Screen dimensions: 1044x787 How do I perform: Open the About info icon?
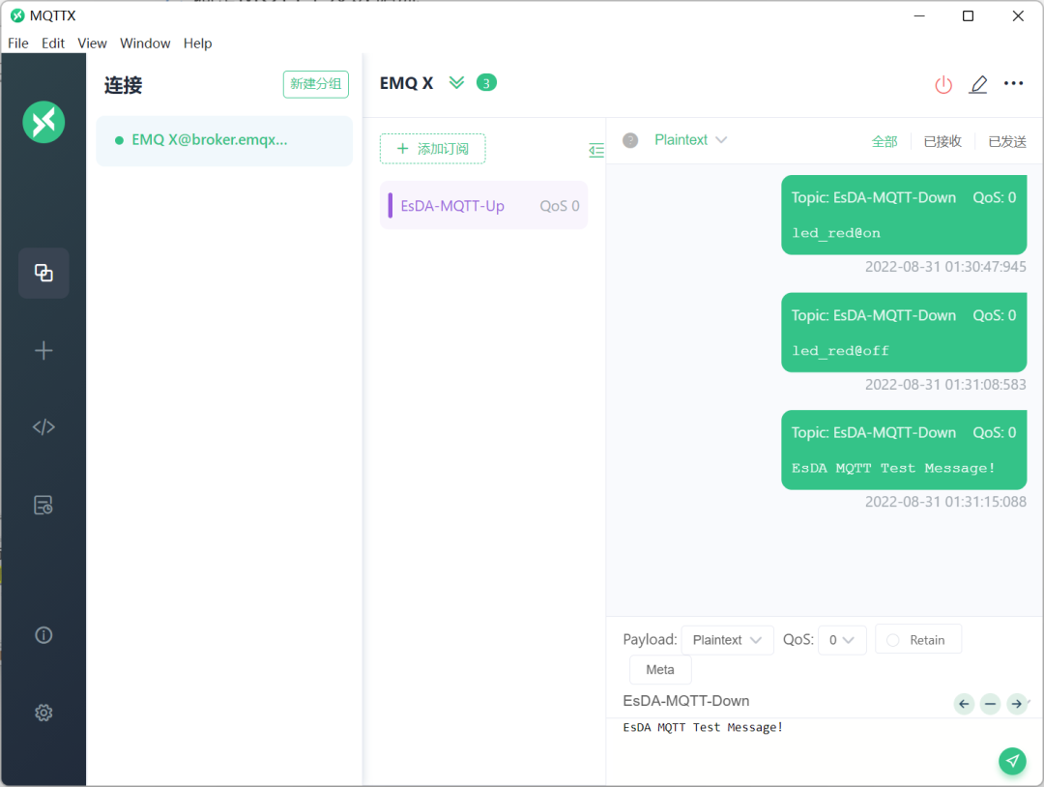43,635
